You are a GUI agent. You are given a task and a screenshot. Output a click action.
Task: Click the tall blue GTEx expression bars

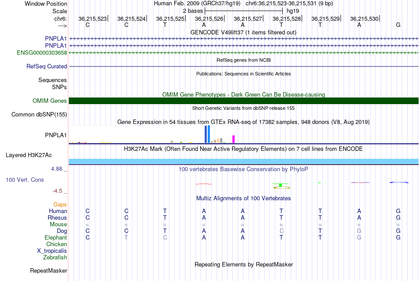(x=207, y=134)
